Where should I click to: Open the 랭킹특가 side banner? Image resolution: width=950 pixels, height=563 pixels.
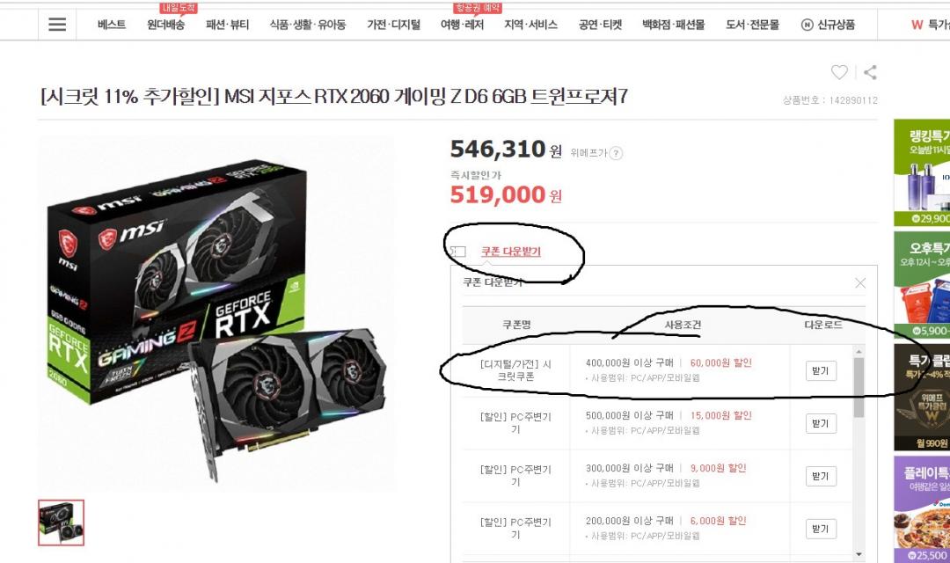[922, 172]
